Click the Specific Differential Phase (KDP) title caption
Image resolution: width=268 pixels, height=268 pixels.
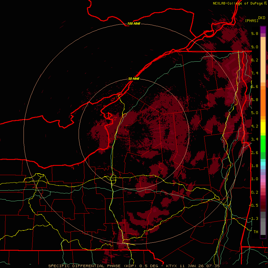tap(93, 266)
